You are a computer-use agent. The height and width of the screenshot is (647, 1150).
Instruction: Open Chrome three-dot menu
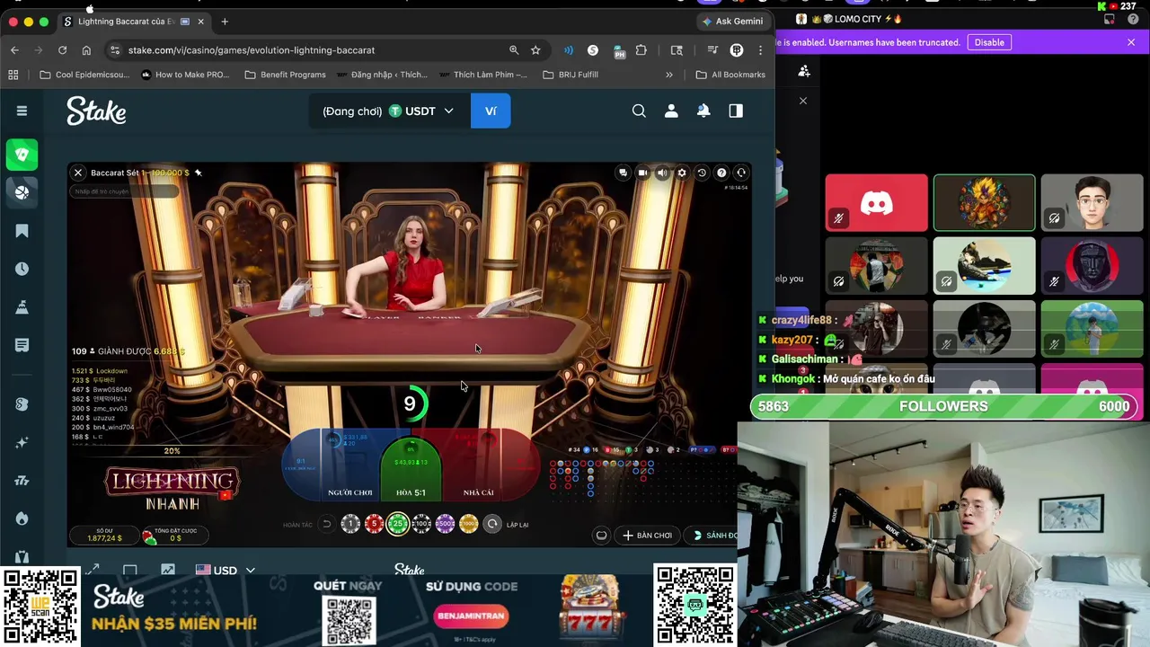pyautogui.click(x=760, y=50)
